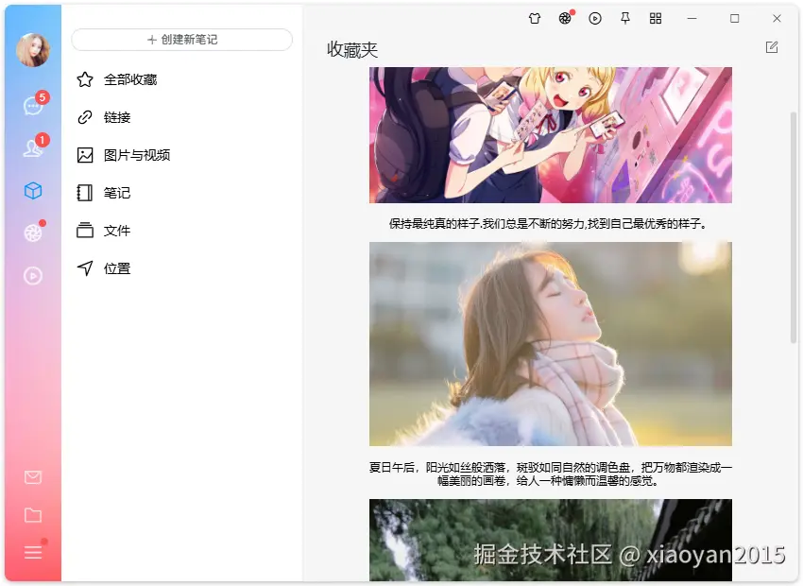Select the 笔记 category
803x586 pixels.
181,193
